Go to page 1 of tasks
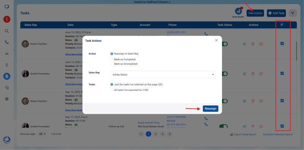 coord(149,134)
